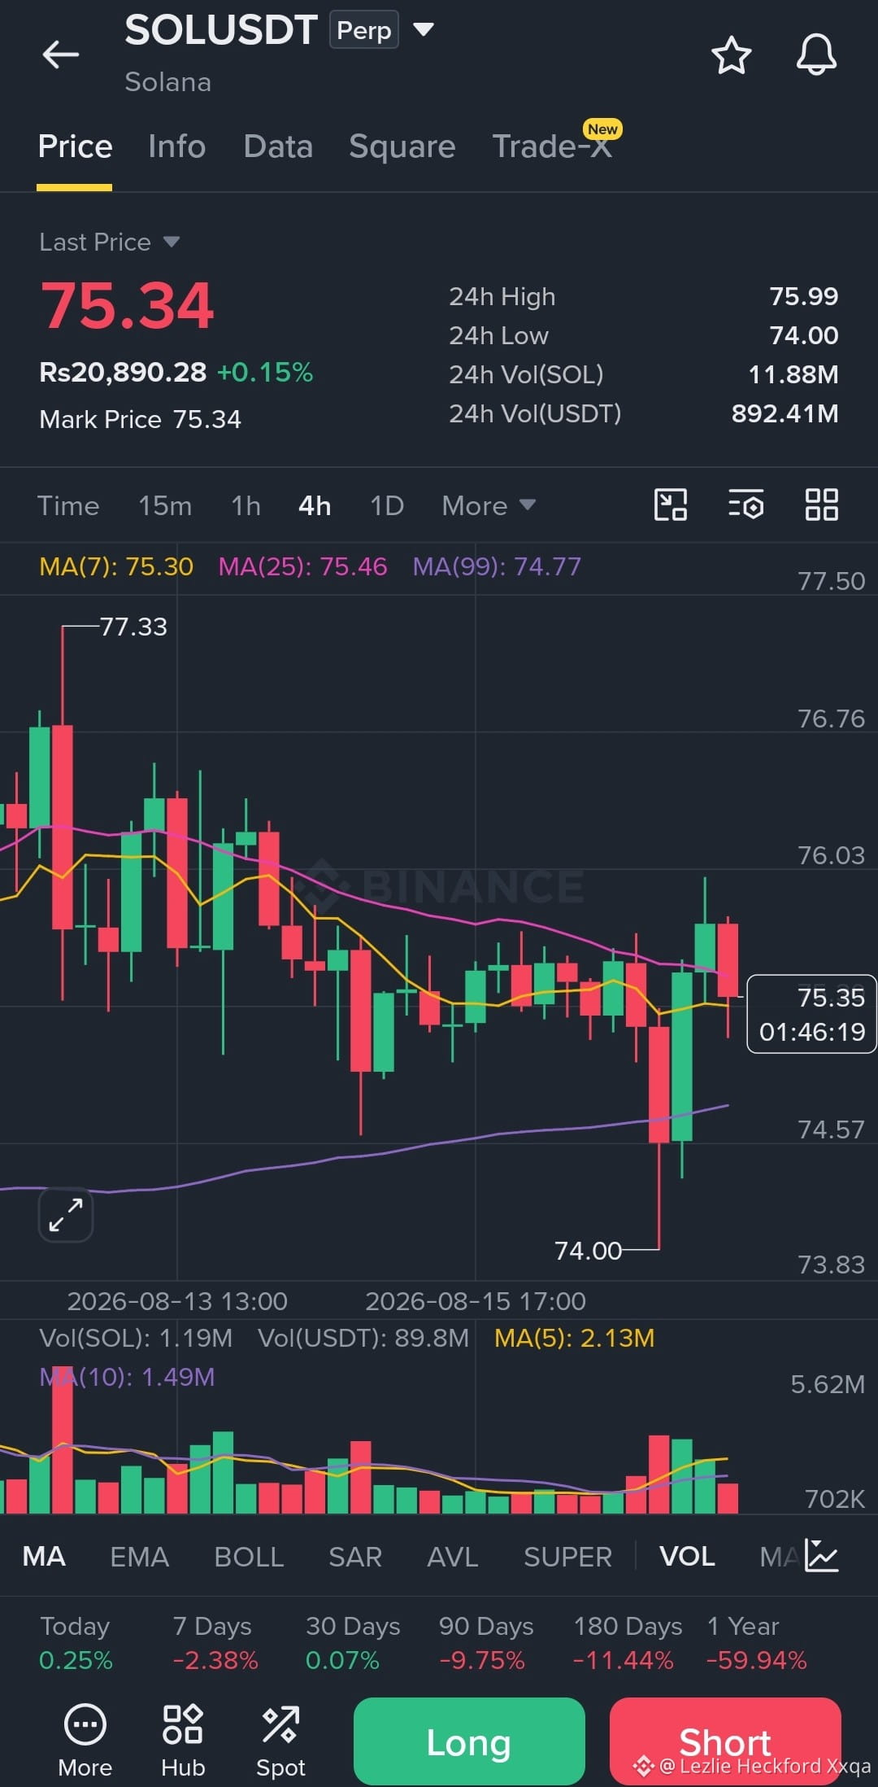Expand chart to fullscreen
This screenshot has height=1787, width=878.
point(66,1215)
